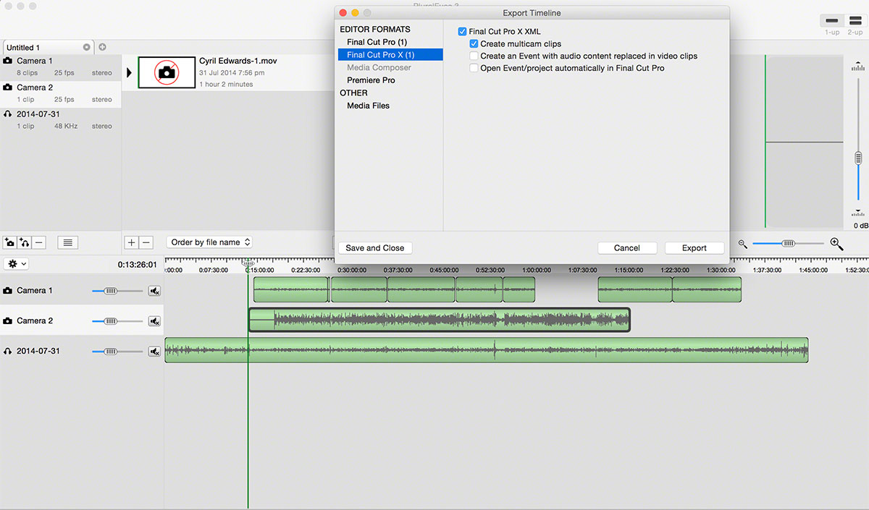Click Camera 2 camera icon in timeline header
Viewport: 869px width, 510px height.
(x=8, y=321)
